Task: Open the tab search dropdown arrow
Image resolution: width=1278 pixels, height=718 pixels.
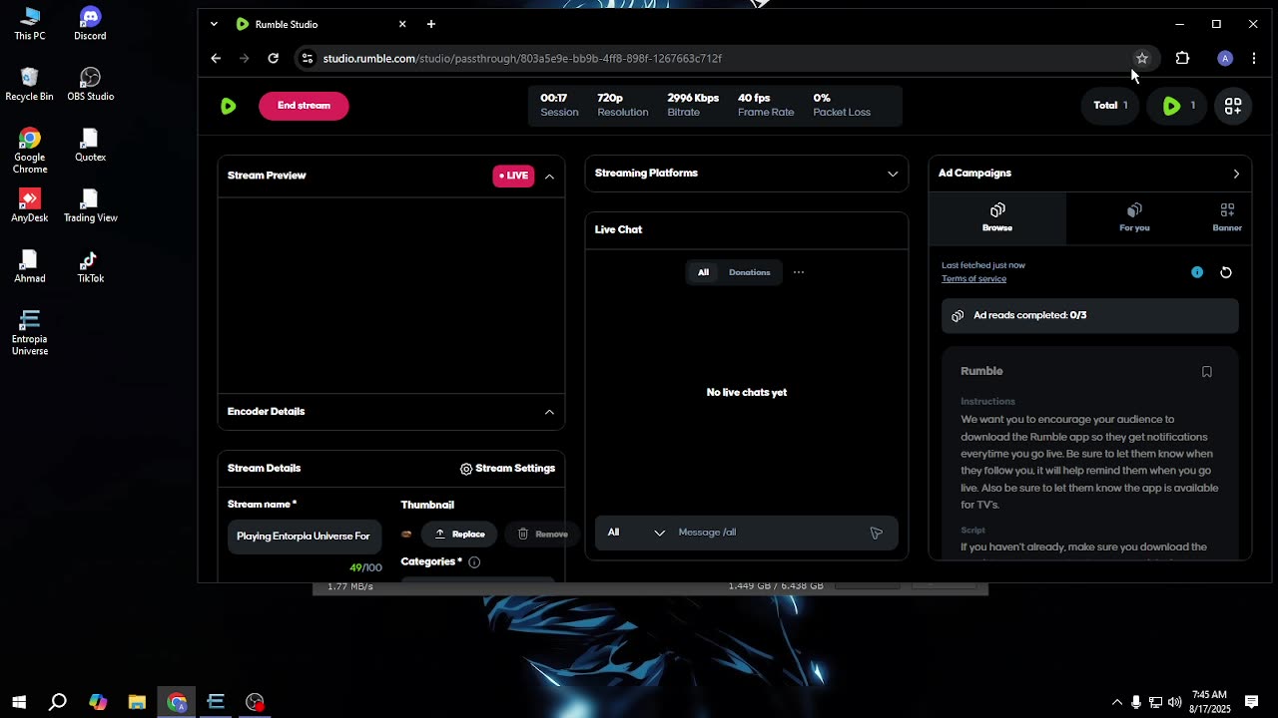Action: point(214,24)
